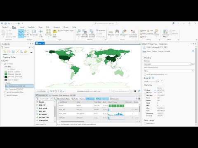Open the Basemap dropdown arrow
Image resolution: width=198 pixels, height=148 pixels.
[48, 37]
